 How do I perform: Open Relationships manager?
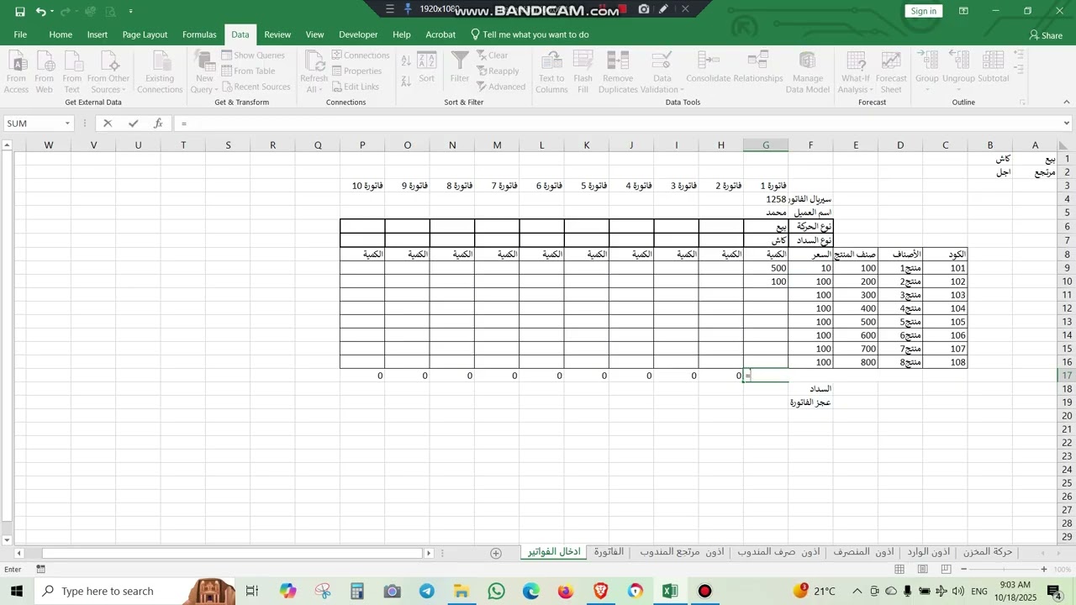coord(758,67)
